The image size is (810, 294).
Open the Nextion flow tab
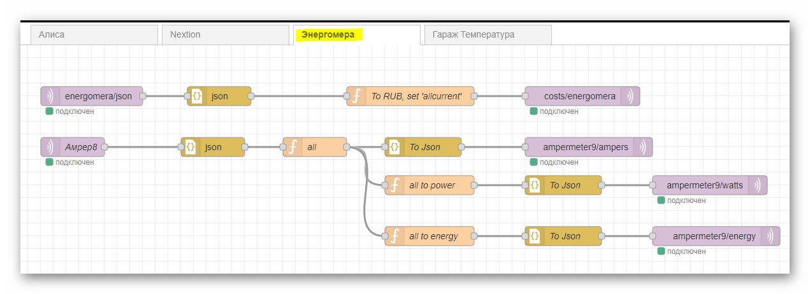point(225,35)
